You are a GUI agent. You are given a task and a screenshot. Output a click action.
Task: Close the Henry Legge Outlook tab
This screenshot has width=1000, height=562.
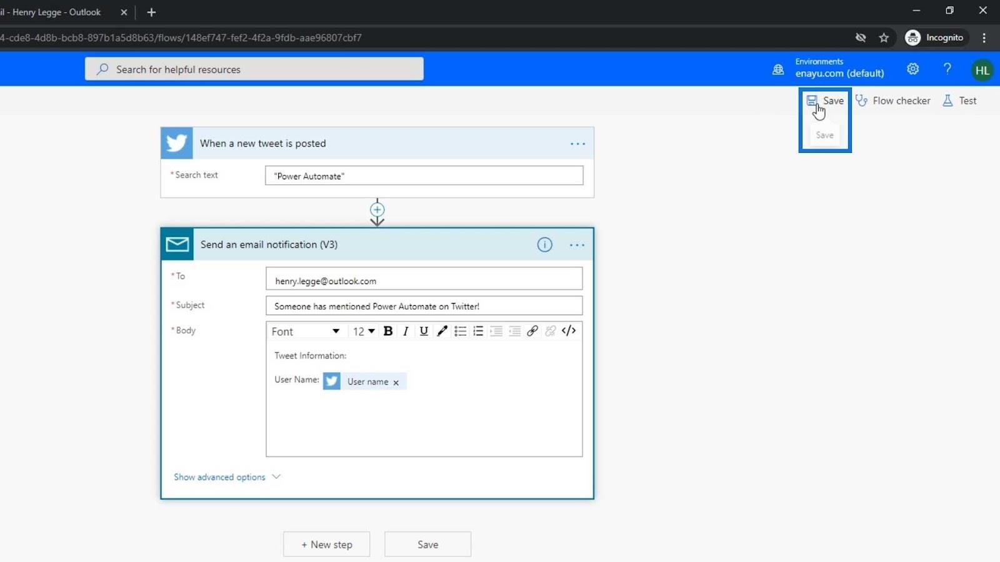pyautogui.click(x=124, y=12)
